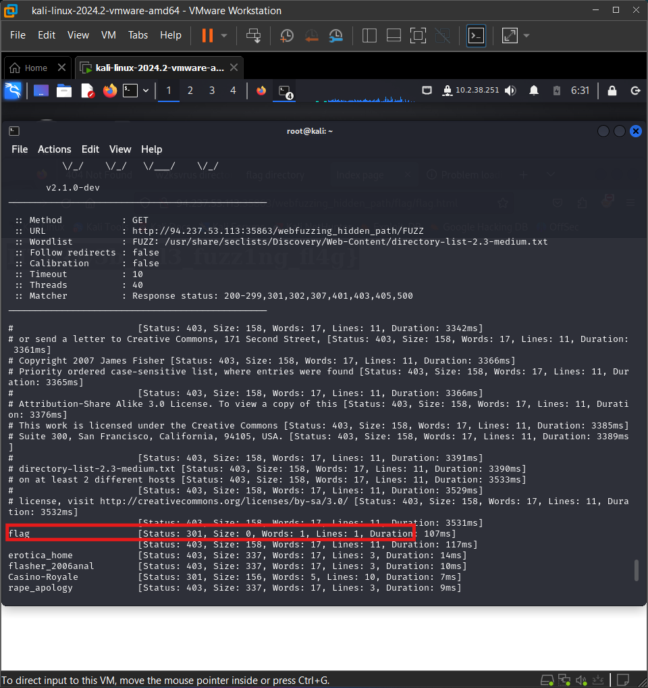The width and height of the screenshot is (648, 688).
Task: Revert the VM to its snapshot
Action: (311, 35)
